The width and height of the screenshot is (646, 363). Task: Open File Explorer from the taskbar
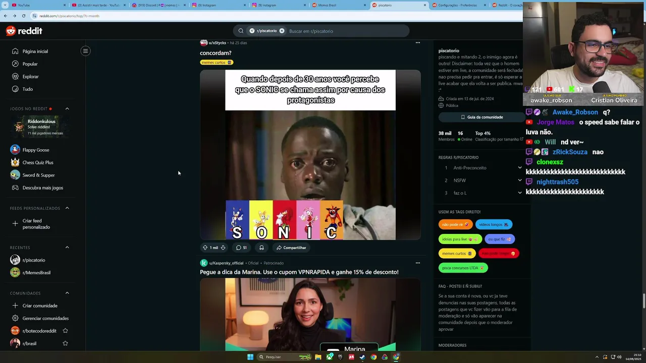pyautogui.click(x=318, y=357)
